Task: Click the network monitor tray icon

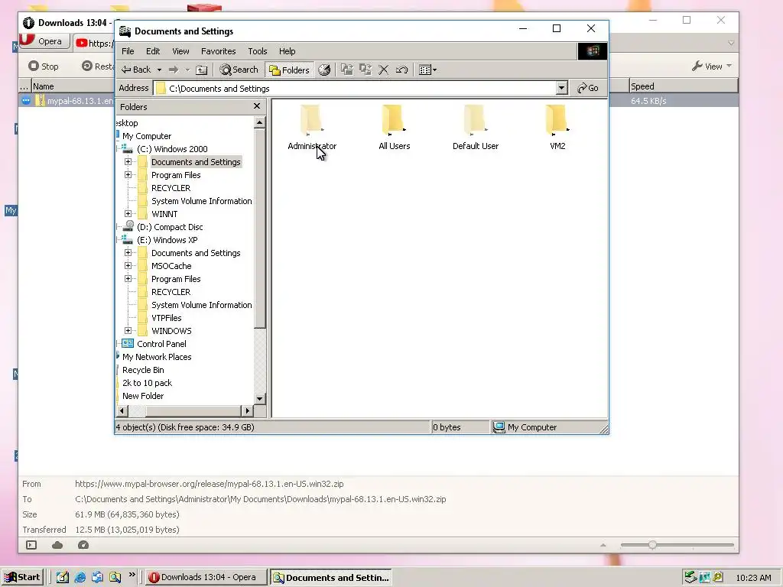Action: coord(704,578)
